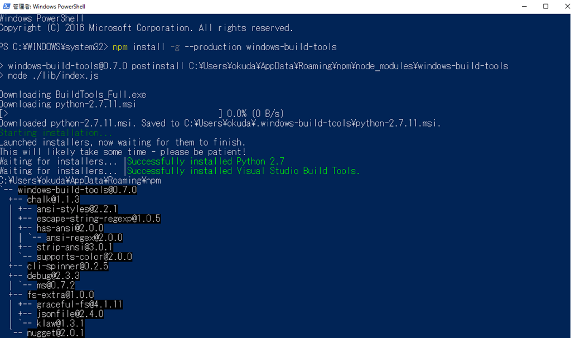Viewport: 571px width, 338px height.
Task: Click the Windows PowerShell title bar text
Action: [x=49, y=7]
